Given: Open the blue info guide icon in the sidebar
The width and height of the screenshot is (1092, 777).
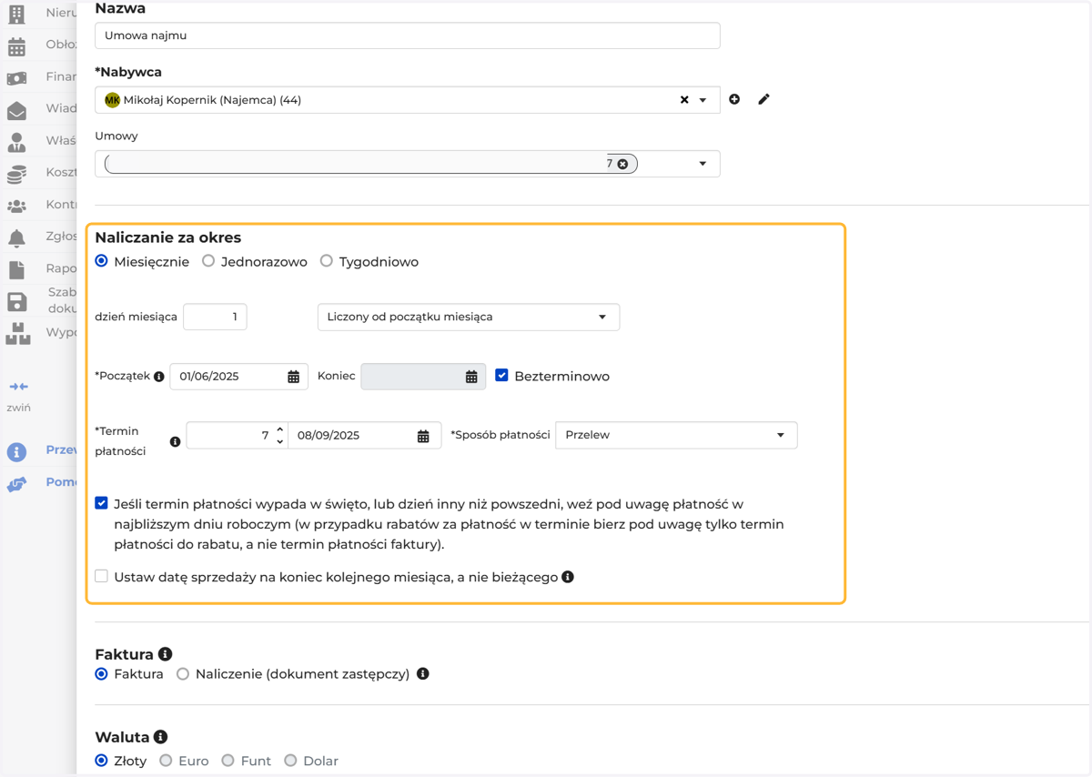Looking at the screenshot, I should tap(16, 451).
